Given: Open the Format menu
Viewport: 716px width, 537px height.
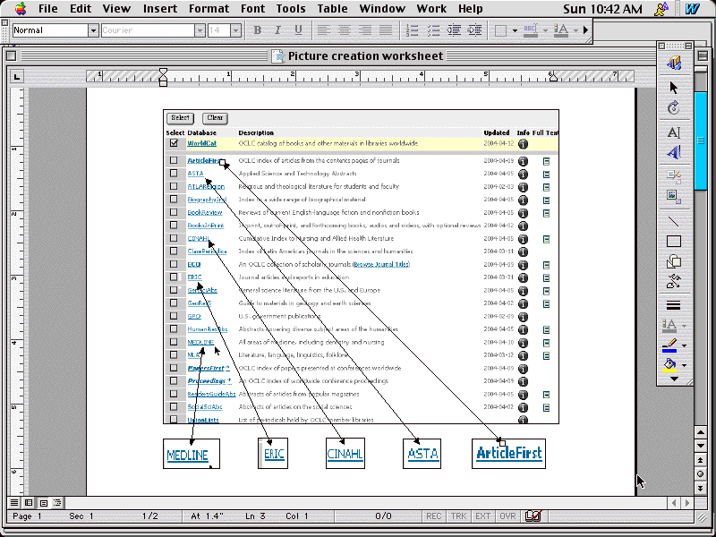Looking at the screenshot, I should pos(209,9).
